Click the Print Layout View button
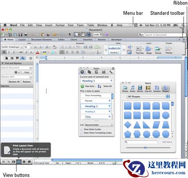Image resolution: width=188 pixels, height=178 pixels. 19,162
